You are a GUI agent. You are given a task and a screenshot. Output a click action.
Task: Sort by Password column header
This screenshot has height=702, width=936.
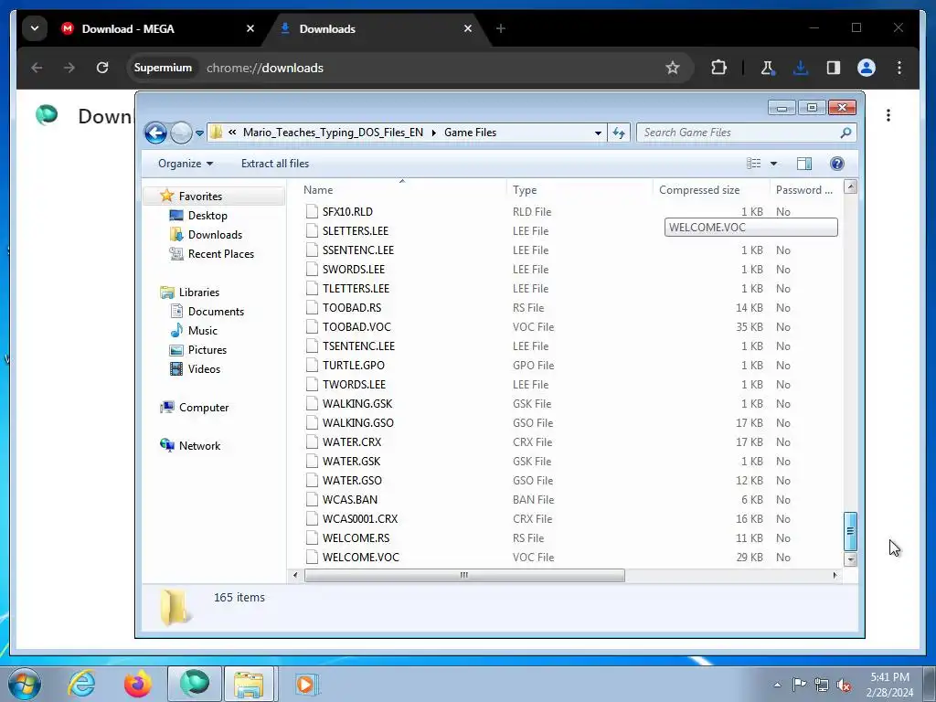point(806,190)
